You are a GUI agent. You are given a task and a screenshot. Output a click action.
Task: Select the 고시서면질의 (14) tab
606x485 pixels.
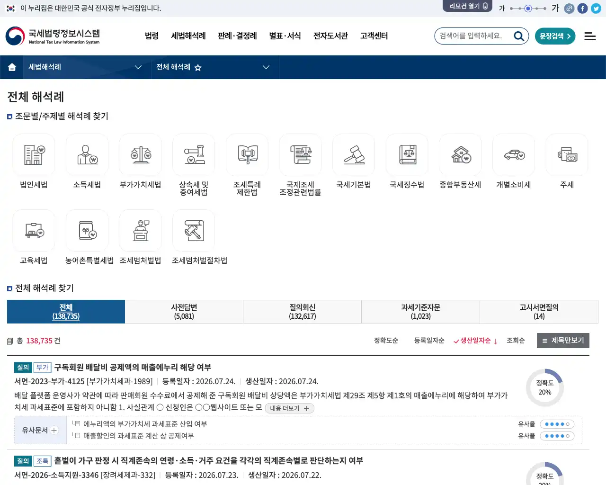(539, 312)
